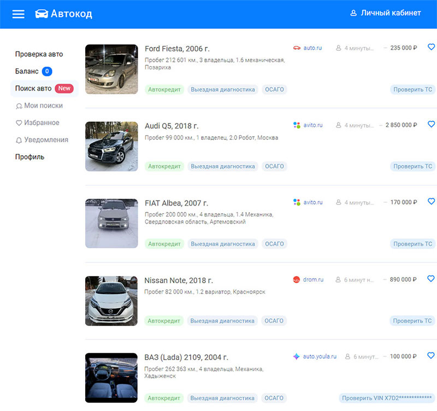Click the Баланс sidebar item
The image size is (437, 411).
click(x=27, y=71)
